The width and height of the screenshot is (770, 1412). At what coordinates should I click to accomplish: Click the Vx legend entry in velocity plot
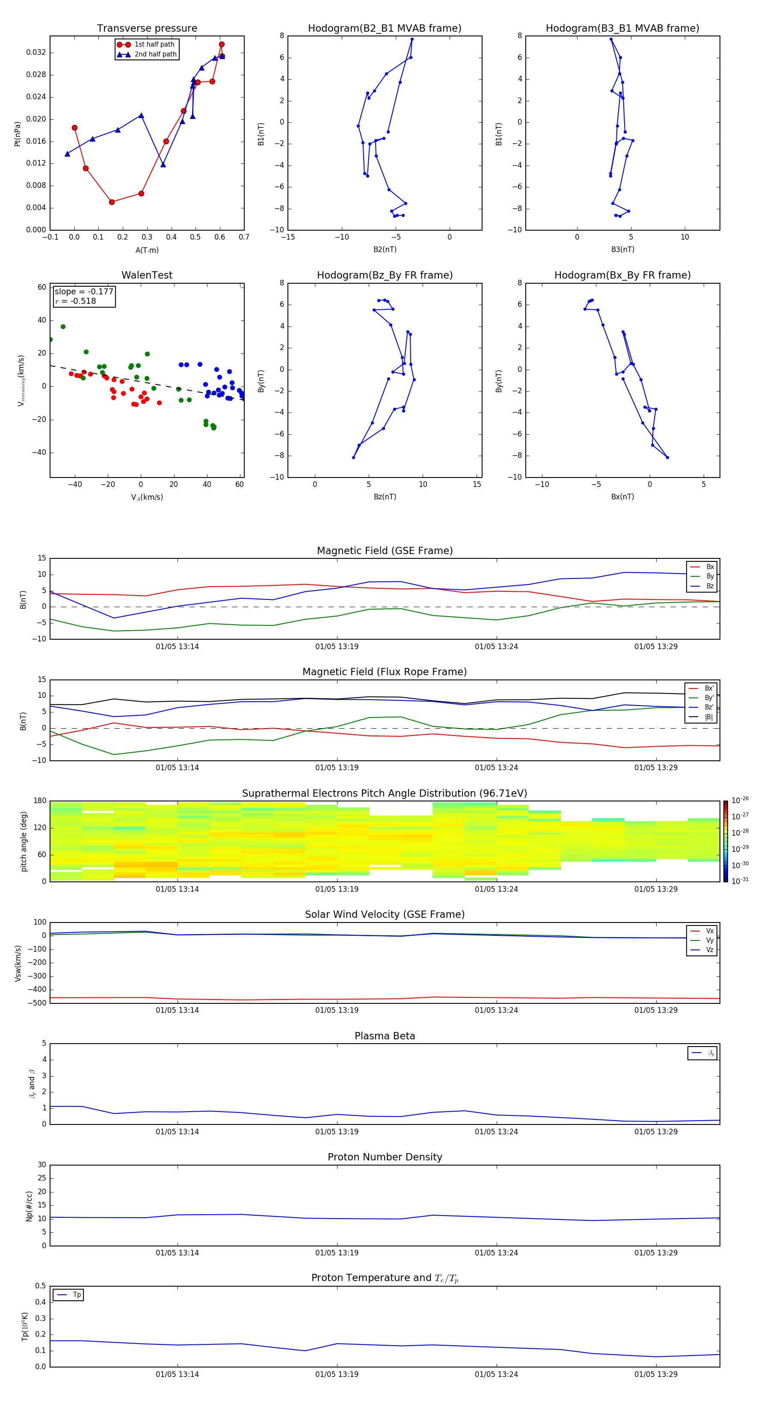click(702, 931)
